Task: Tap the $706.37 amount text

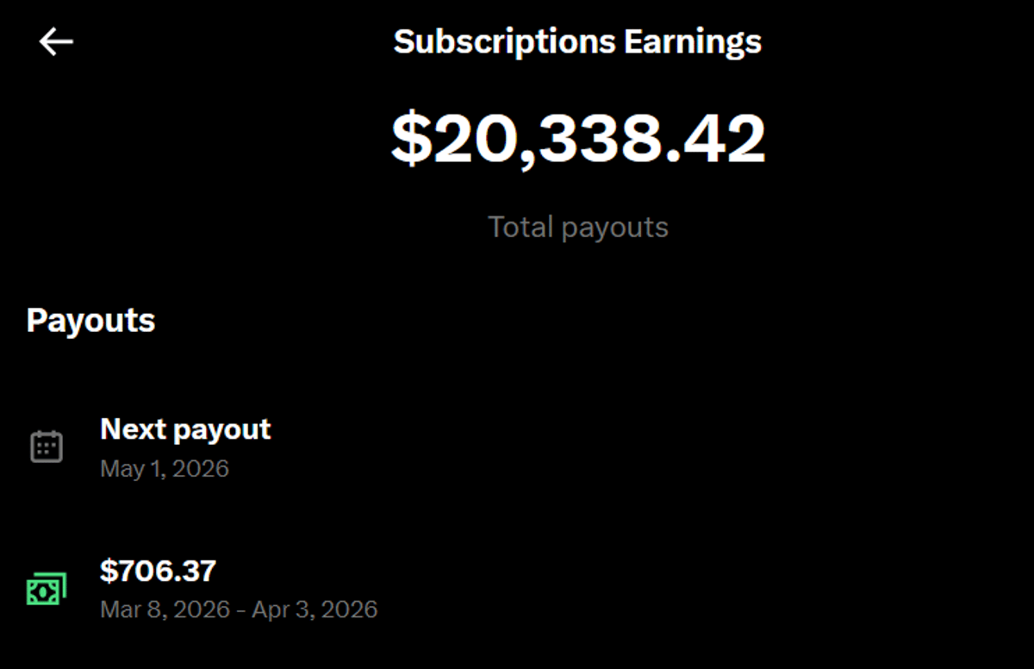Action: (x=159, y=570)
